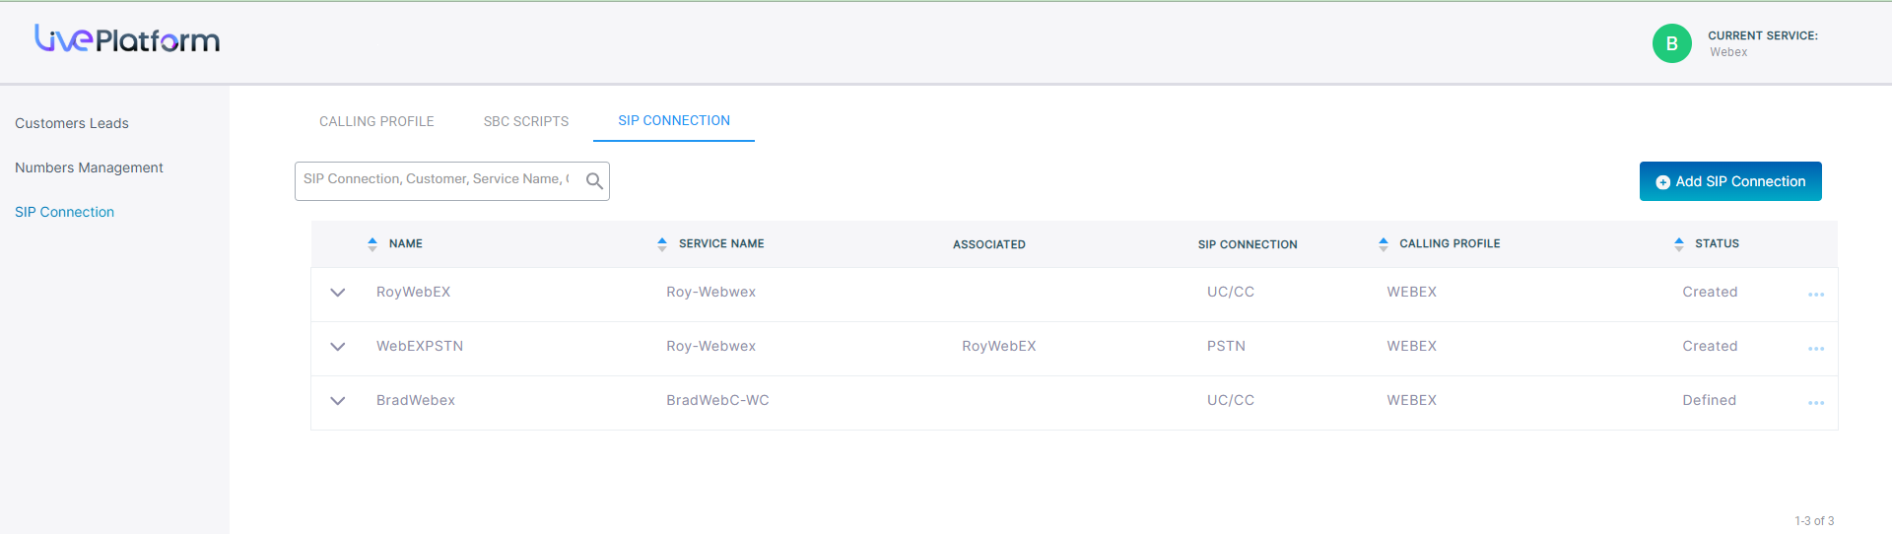Expand the BradWebex row chevron
This screenshot has width=1892, height=534.
(x=338, y=401)
